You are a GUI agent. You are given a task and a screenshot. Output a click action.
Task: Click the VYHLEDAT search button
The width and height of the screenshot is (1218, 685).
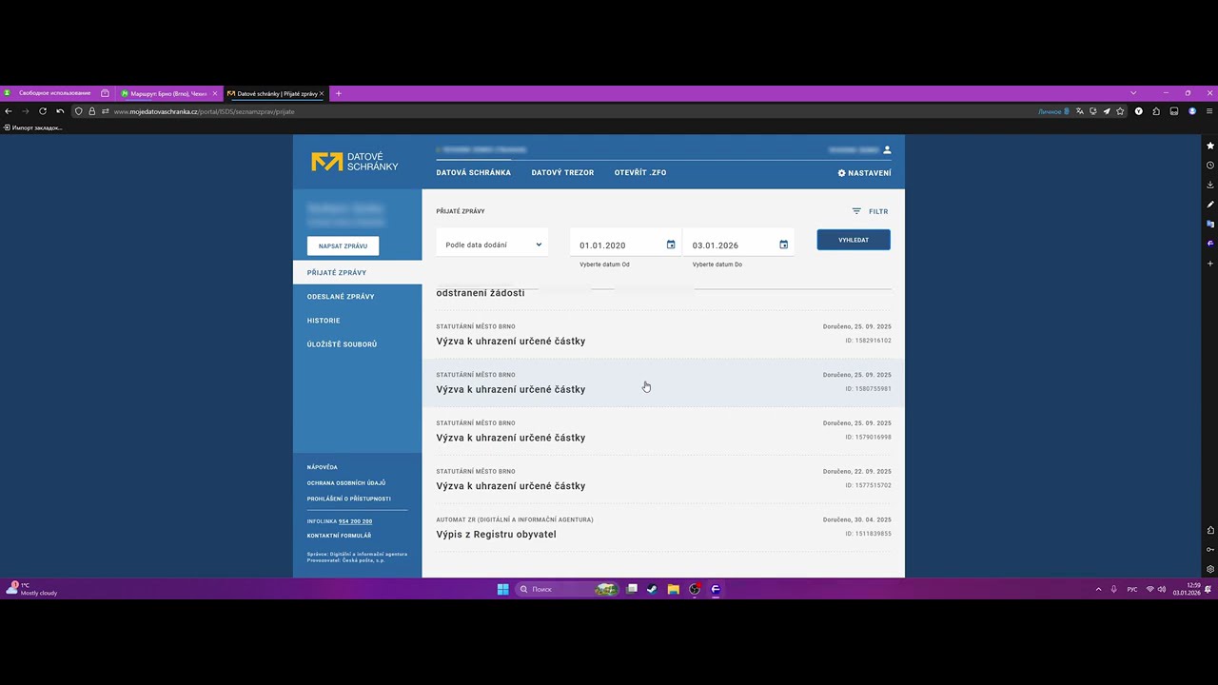[854, 240]
